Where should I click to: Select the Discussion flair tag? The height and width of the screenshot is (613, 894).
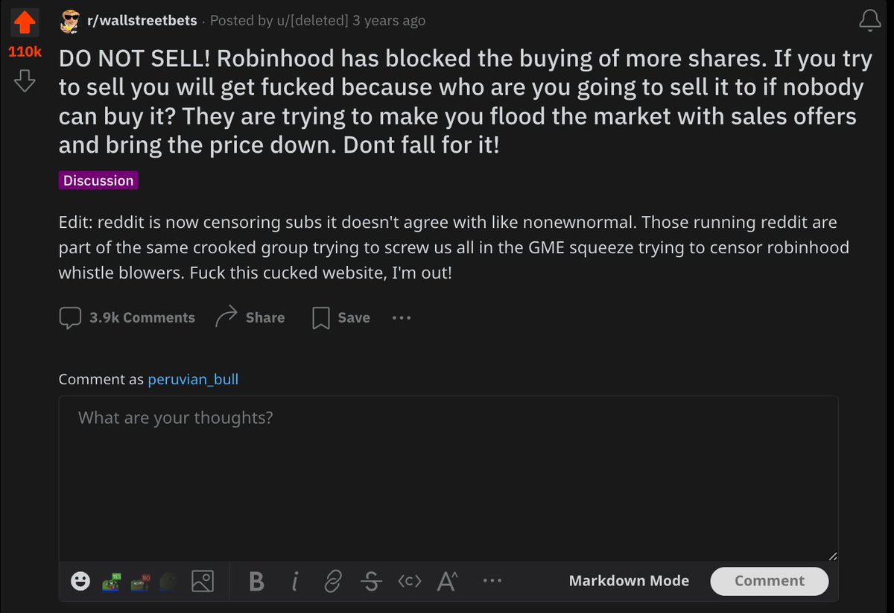pos(98,181)
